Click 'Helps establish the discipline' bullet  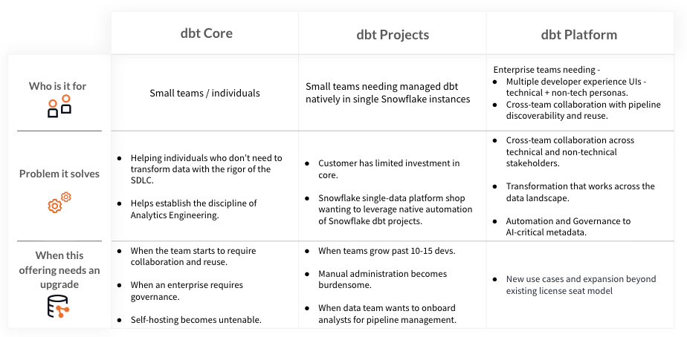(x=193, y=209)
